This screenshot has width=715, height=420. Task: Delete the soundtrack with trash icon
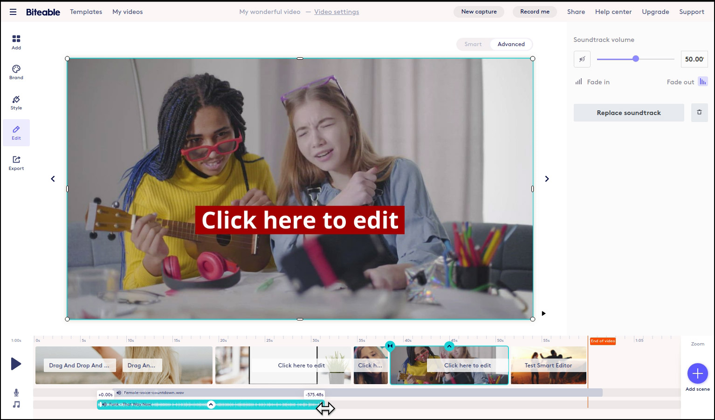pos(699,113)
